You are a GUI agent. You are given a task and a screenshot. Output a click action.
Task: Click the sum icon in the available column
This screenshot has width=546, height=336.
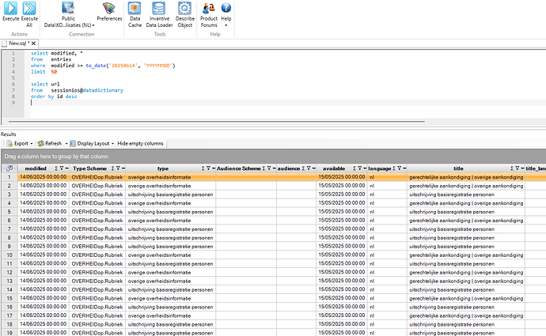tap(355, 168)
